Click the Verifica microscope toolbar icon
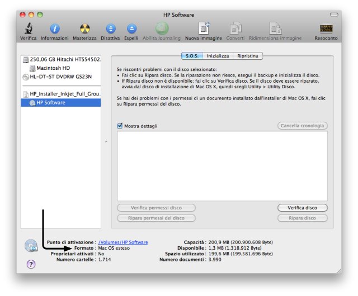Viewport: 358px width, 296px height. (x=29, y=28)
